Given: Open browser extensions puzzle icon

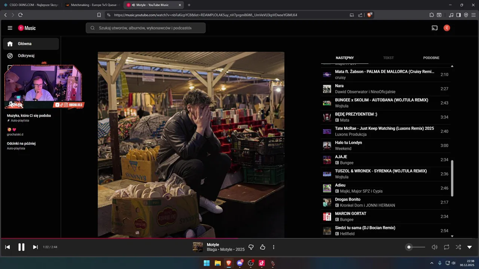Looking at the screenshot, I should (x=431, y=15).
